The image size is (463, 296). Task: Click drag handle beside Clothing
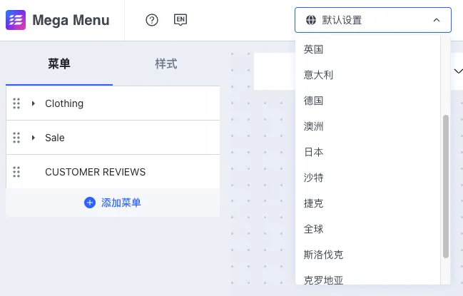coord(16,103)
